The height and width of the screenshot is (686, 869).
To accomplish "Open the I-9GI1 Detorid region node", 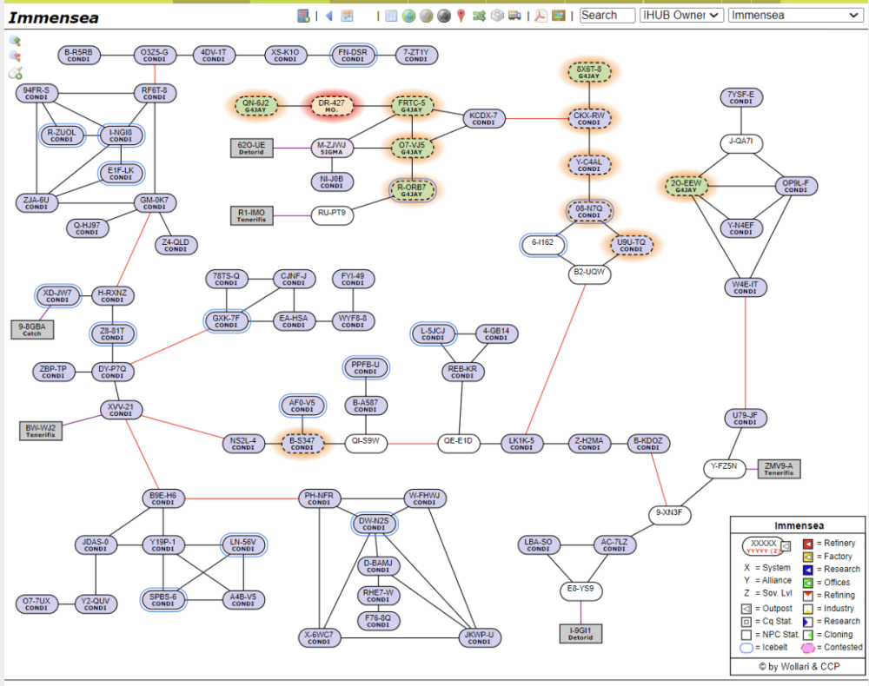I will (x=580, y=633).
